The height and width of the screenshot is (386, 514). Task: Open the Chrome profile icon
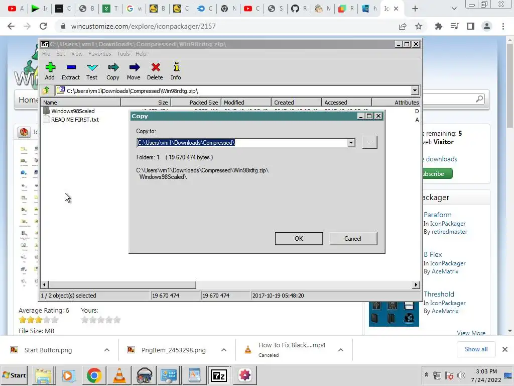(487, 26)
